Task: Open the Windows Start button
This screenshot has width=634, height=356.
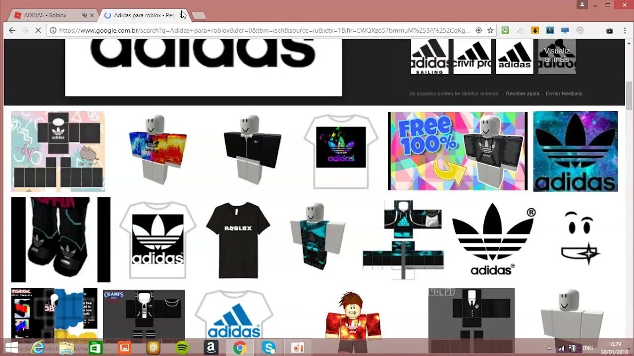Action: coord(11,347)
